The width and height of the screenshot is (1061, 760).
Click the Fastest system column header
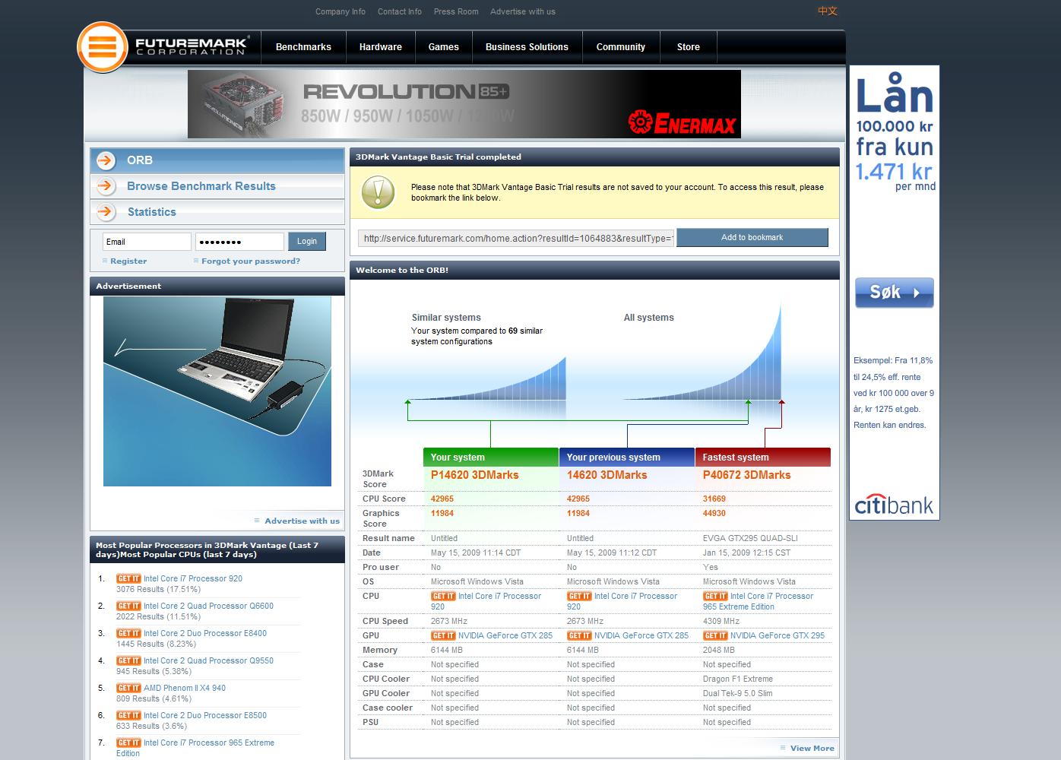[763, 457]
